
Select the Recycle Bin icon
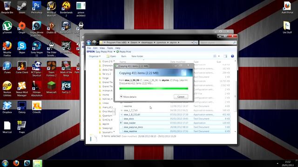7,7
